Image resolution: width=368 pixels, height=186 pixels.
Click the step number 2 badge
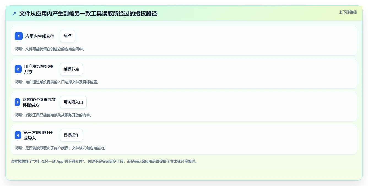click(18, 69)
